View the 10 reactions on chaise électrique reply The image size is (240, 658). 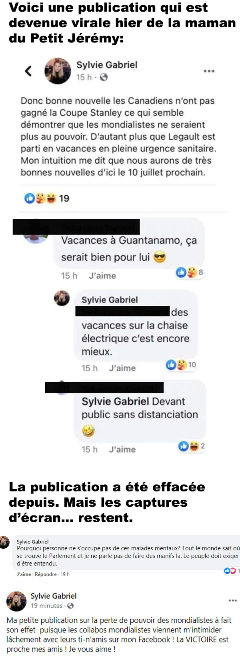point(181,365)
